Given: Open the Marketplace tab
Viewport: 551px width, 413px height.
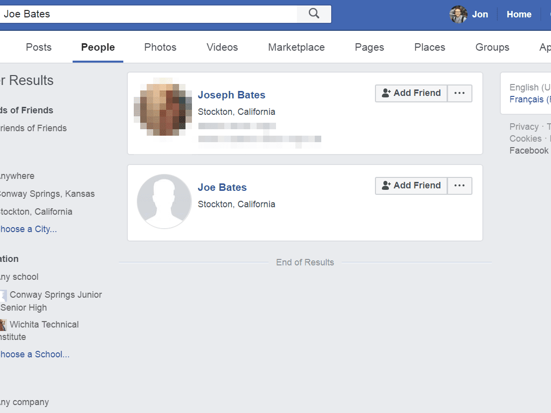Looking at the screenshot, I should click(x=296, y=47).
